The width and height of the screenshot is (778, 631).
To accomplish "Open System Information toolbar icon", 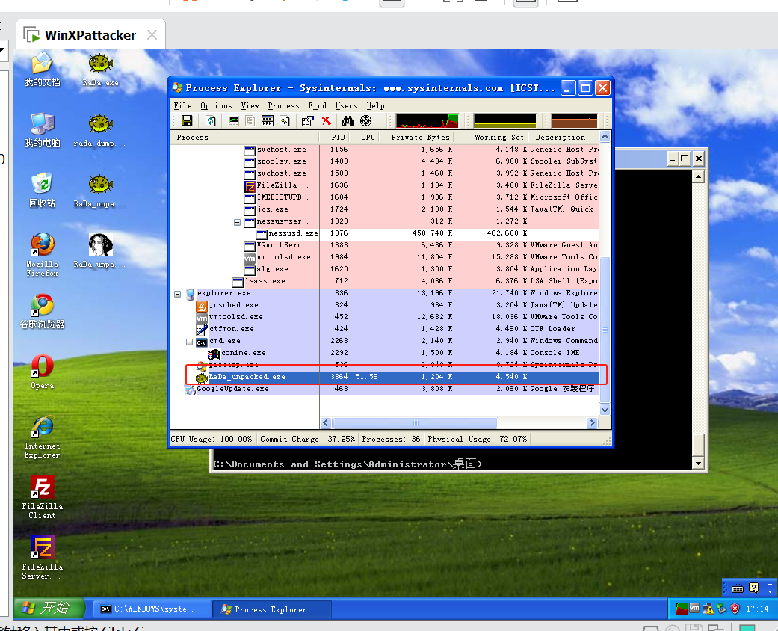I will pos(234,120).
